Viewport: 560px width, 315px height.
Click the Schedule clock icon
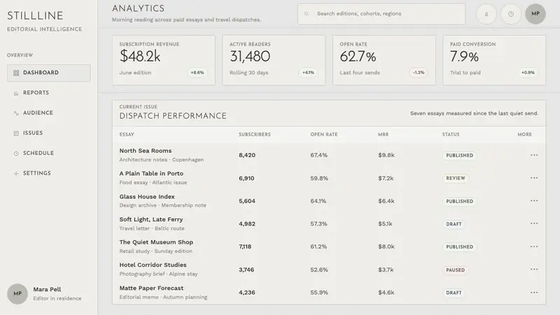click(16, 153)
